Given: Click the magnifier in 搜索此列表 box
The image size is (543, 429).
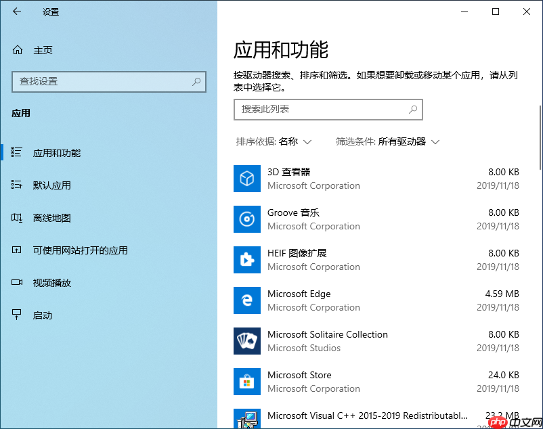Looking at the screenshot, I should click(413, 110).
